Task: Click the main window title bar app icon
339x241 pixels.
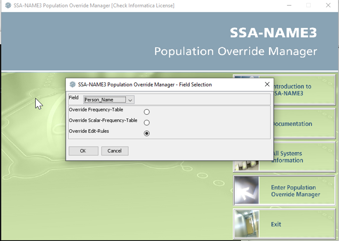Action: click(8, 5)
